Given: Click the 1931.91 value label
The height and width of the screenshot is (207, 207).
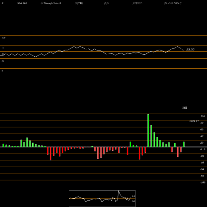Looking at the screenshot, I should pos(194,121).
